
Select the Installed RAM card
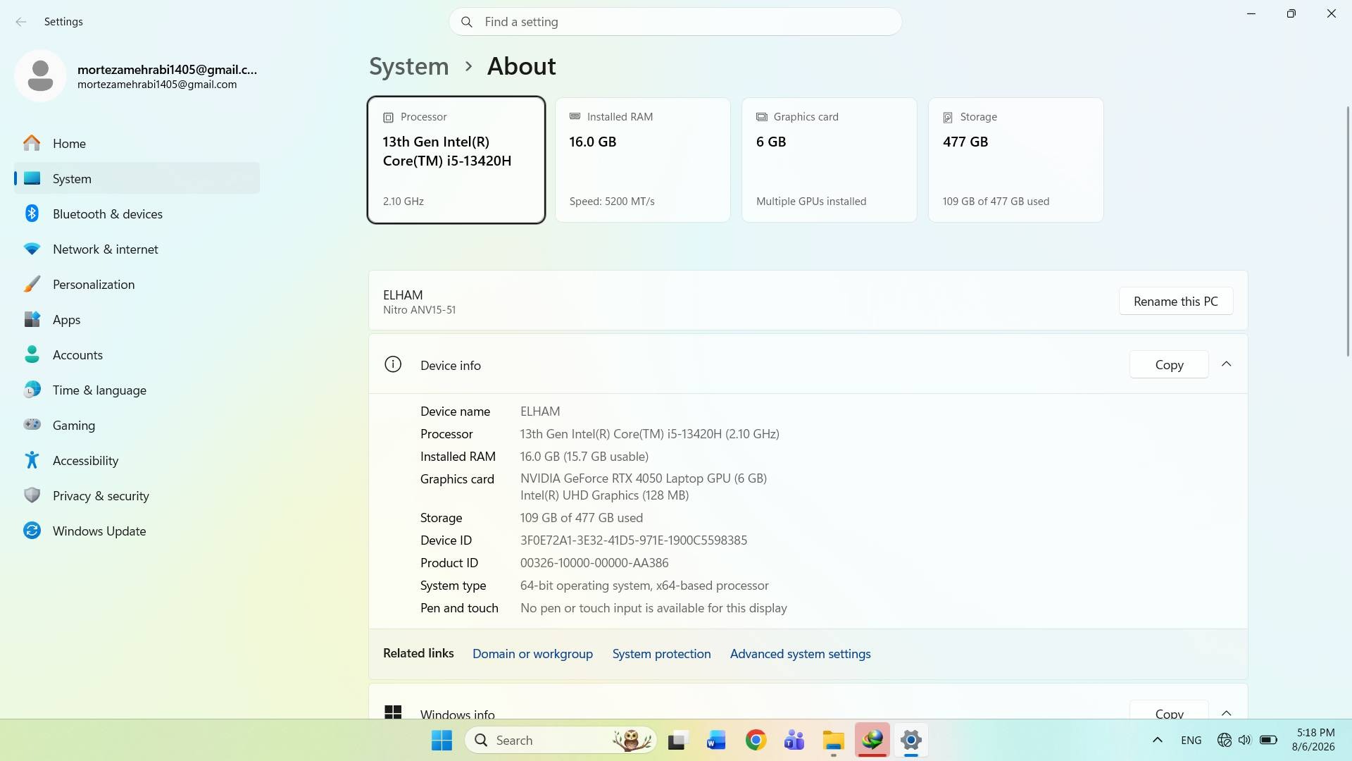[x=642, y=160]
